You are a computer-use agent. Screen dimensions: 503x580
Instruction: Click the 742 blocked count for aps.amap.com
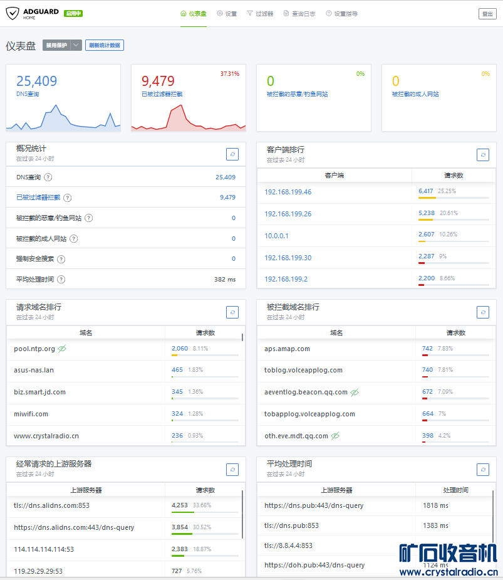(427, 348)
